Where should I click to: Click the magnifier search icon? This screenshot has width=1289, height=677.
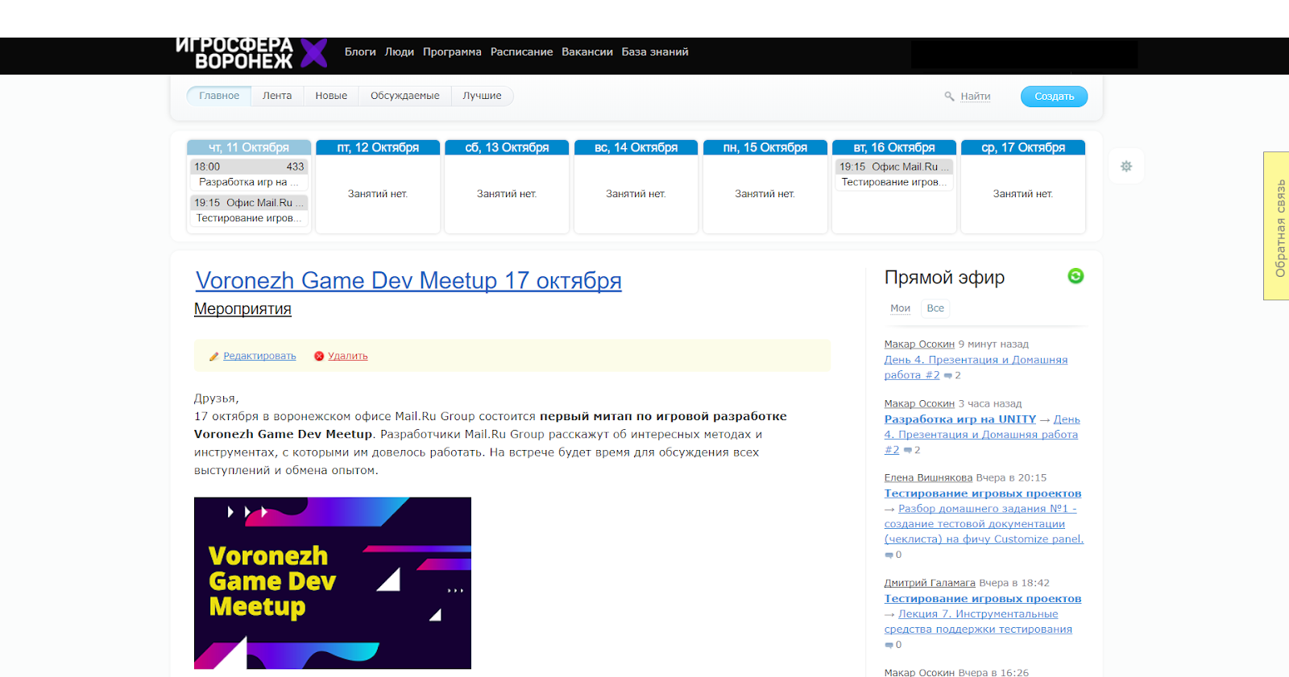point(949,97)
